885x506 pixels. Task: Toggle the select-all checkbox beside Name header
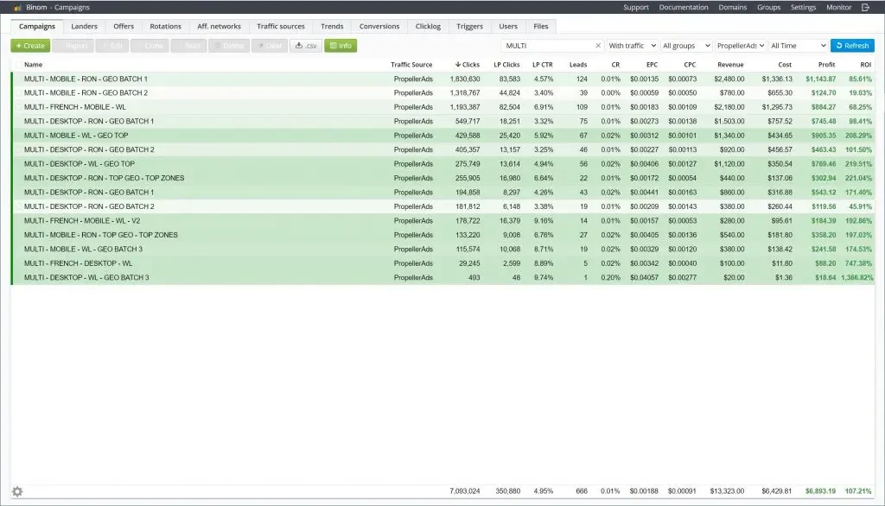pos(19,65)
